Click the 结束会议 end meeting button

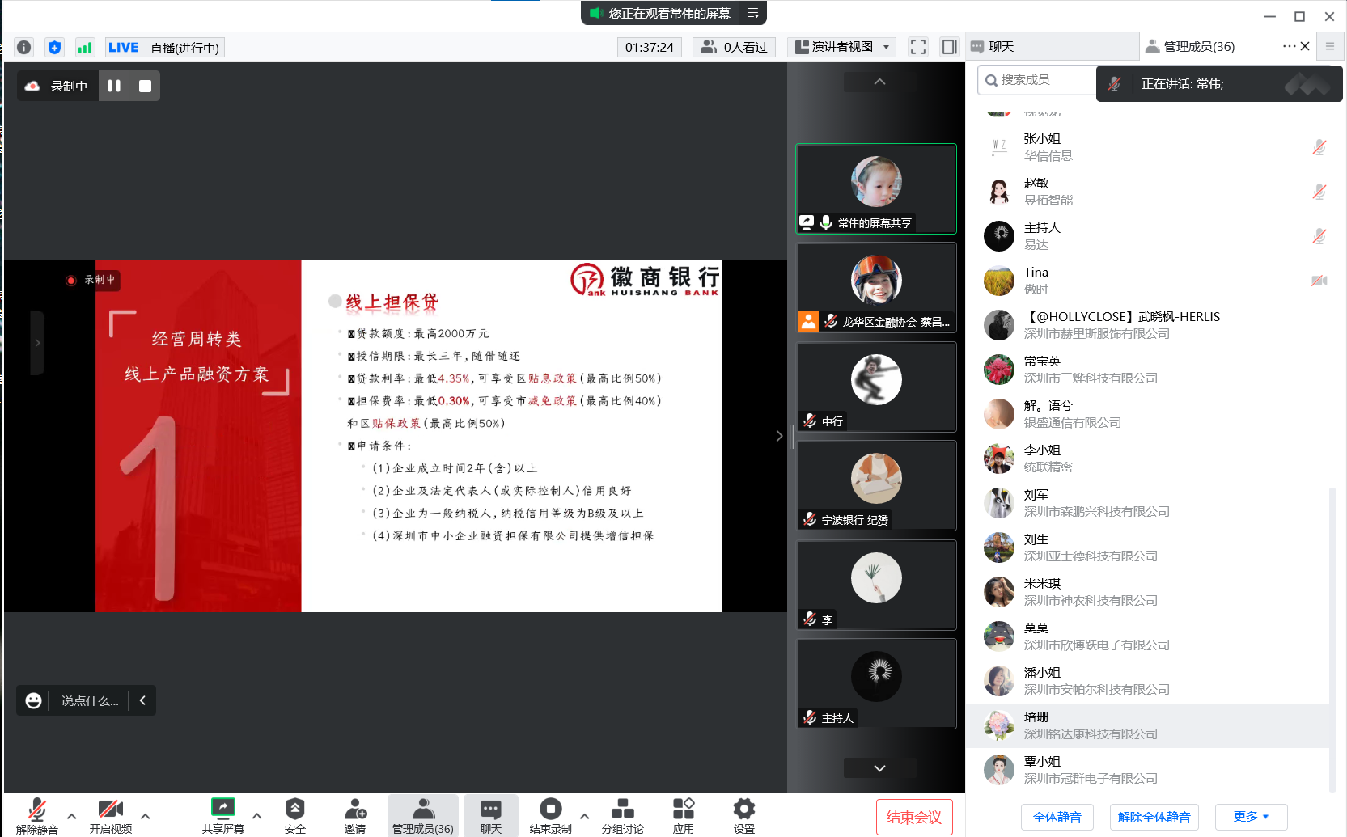914,817
